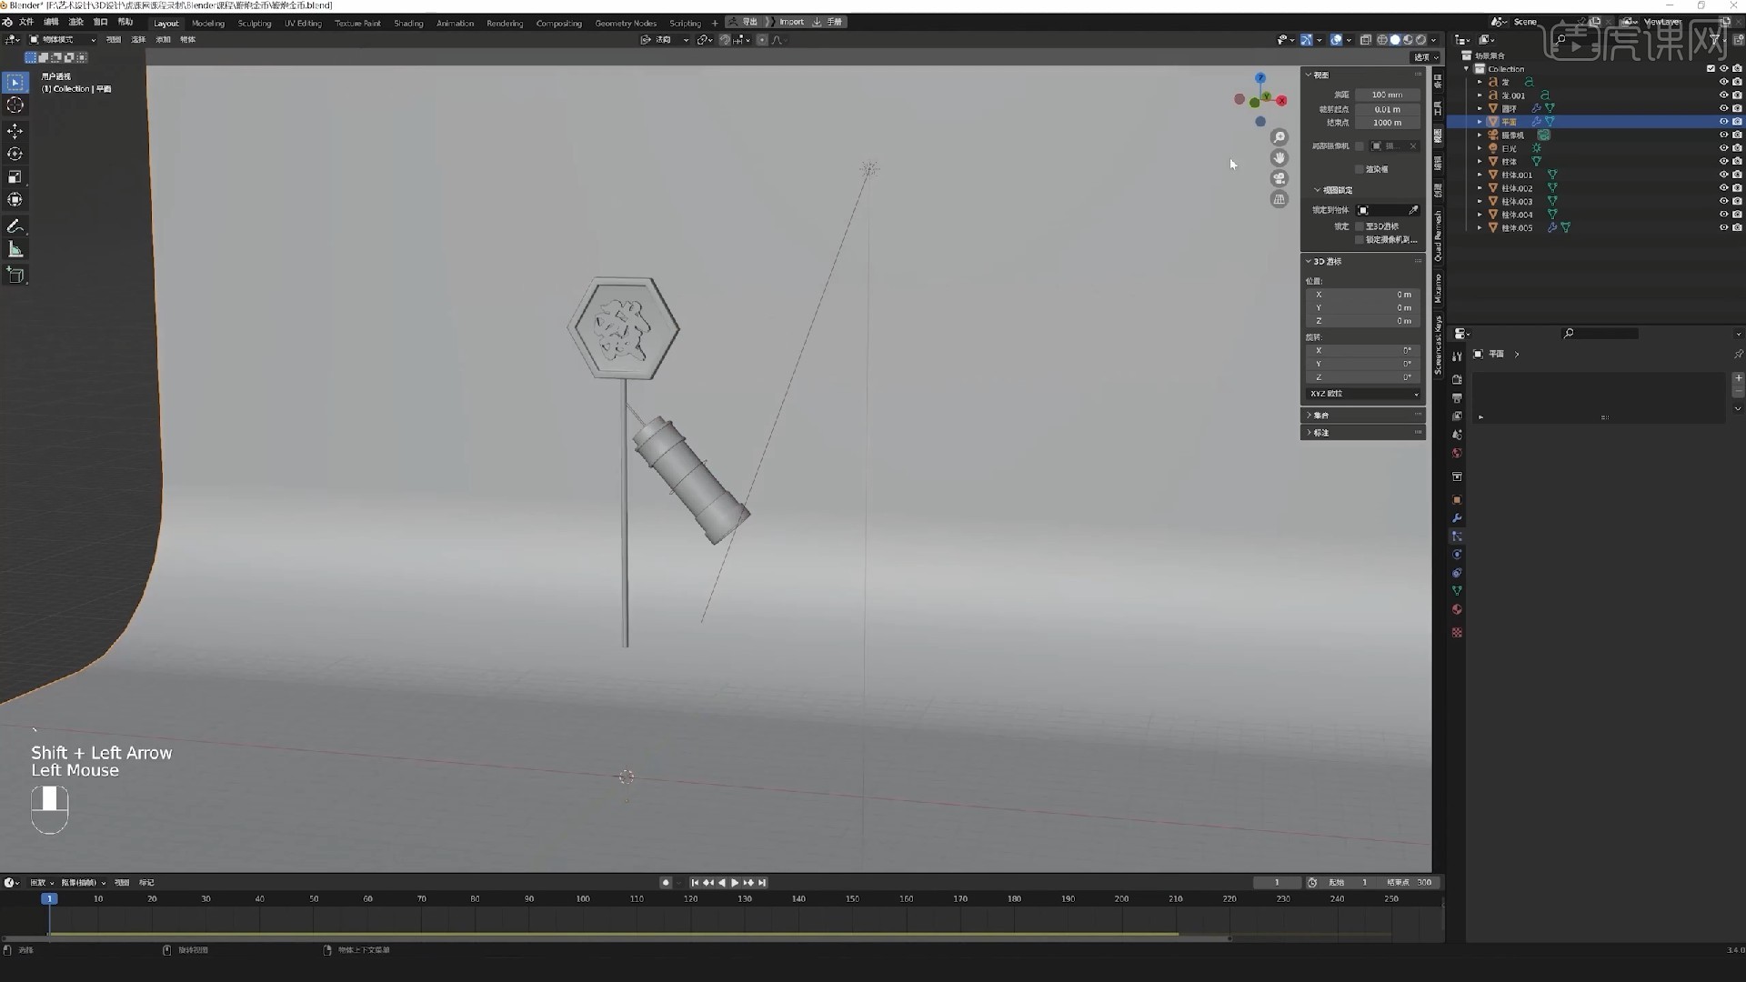Switch to the Modeling workspace tab
This screenshot has height=982, width=1746.
[x=208, y=23]
